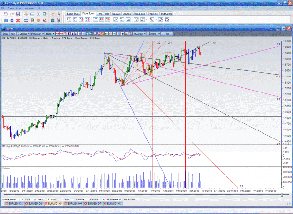The width and height of the screenshot is (293, 214).
Task: Click the Volume panel label
Action: pos(6,168)
